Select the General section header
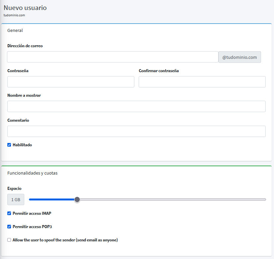274x259 pixels. click(15, 31)
